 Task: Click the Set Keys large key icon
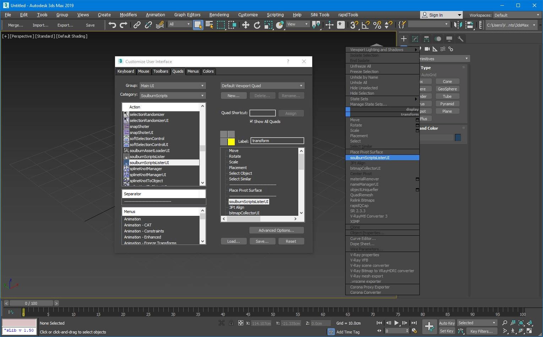tap(429, 326)
